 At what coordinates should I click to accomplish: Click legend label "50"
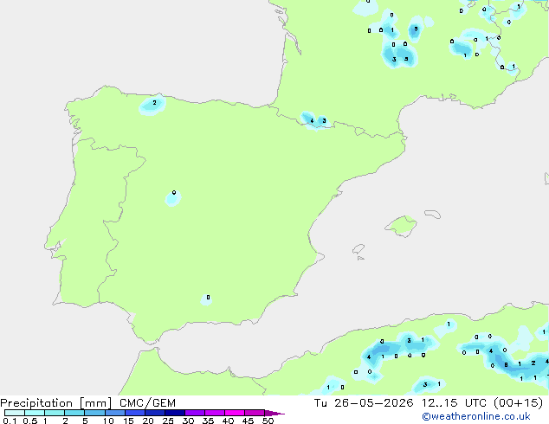coord(268,421)
